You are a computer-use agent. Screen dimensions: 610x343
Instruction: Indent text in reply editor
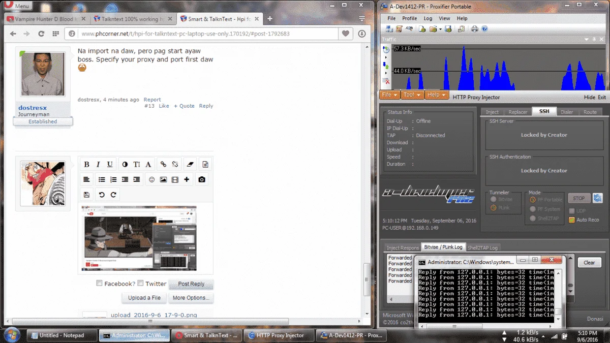[137, 179]
